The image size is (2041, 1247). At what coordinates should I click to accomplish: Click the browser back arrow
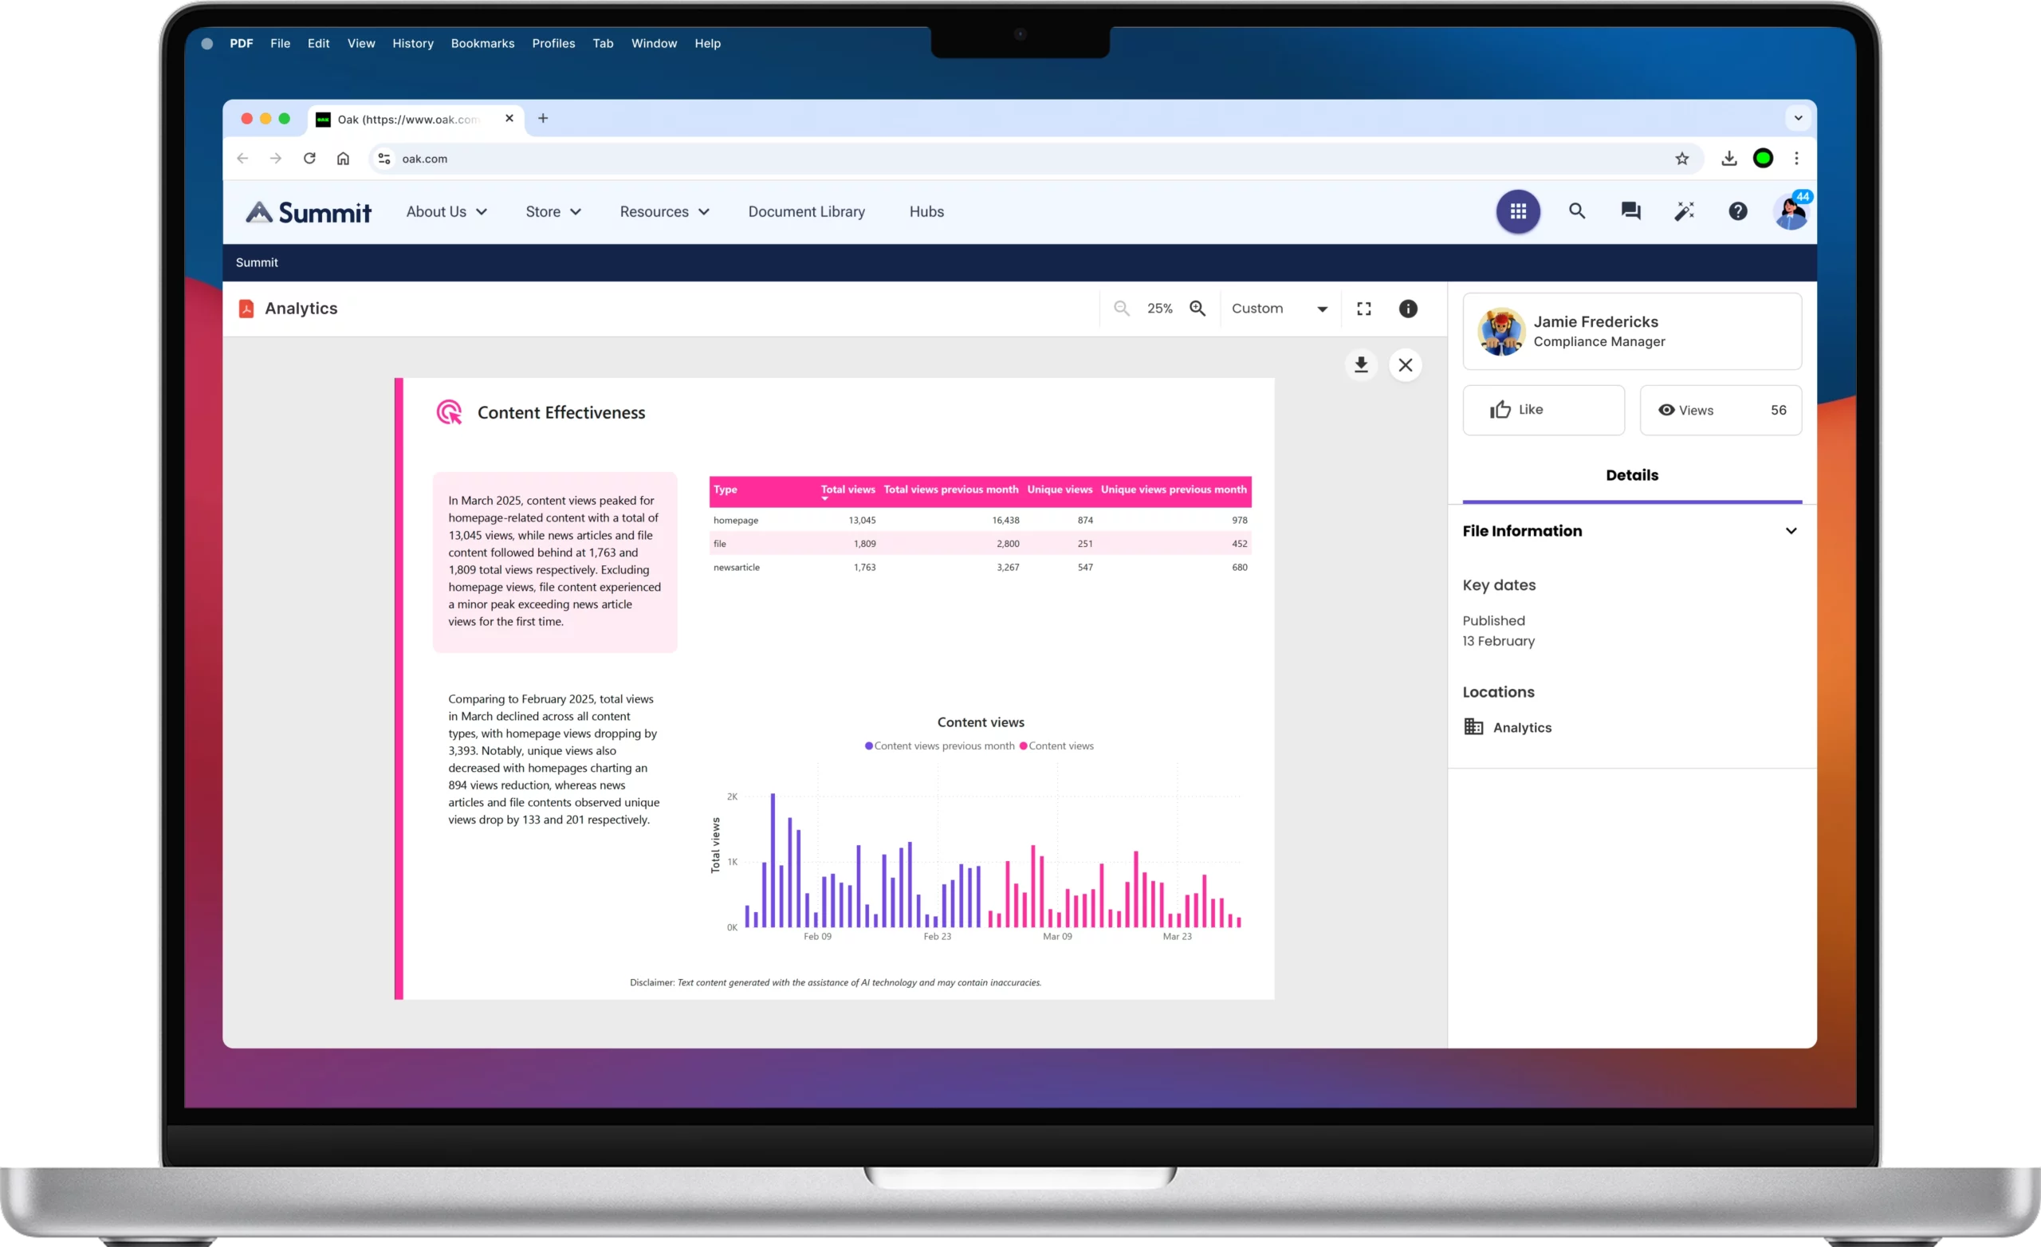242,158
